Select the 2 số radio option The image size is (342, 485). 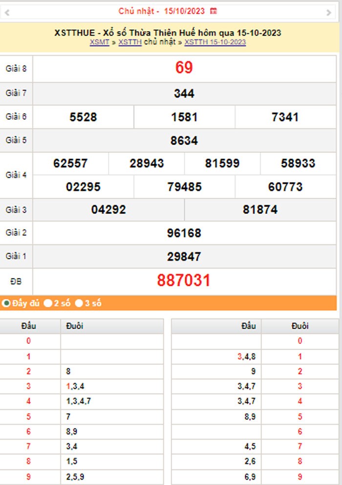48,303
